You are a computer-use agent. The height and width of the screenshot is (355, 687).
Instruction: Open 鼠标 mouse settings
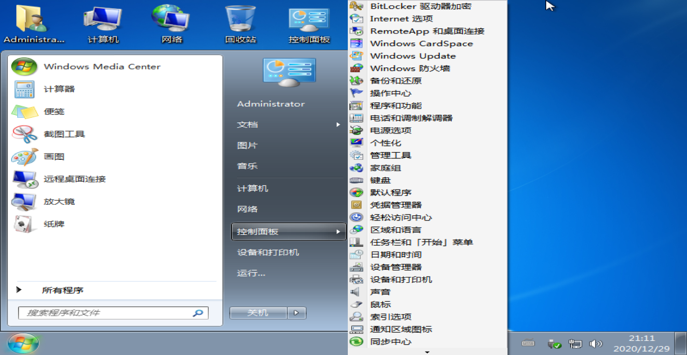(427, 305)
